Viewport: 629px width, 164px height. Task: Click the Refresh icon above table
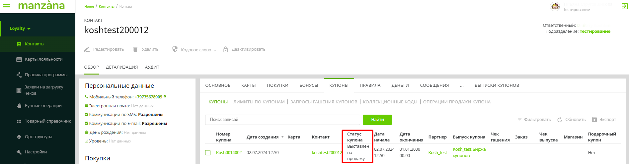pos(560,120)
